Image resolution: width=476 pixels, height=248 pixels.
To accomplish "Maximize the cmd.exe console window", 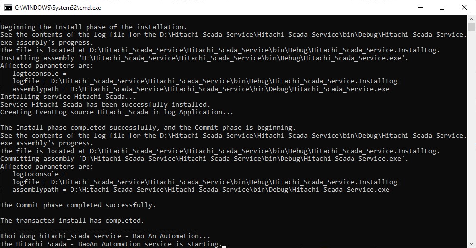I will click(442, 7).
